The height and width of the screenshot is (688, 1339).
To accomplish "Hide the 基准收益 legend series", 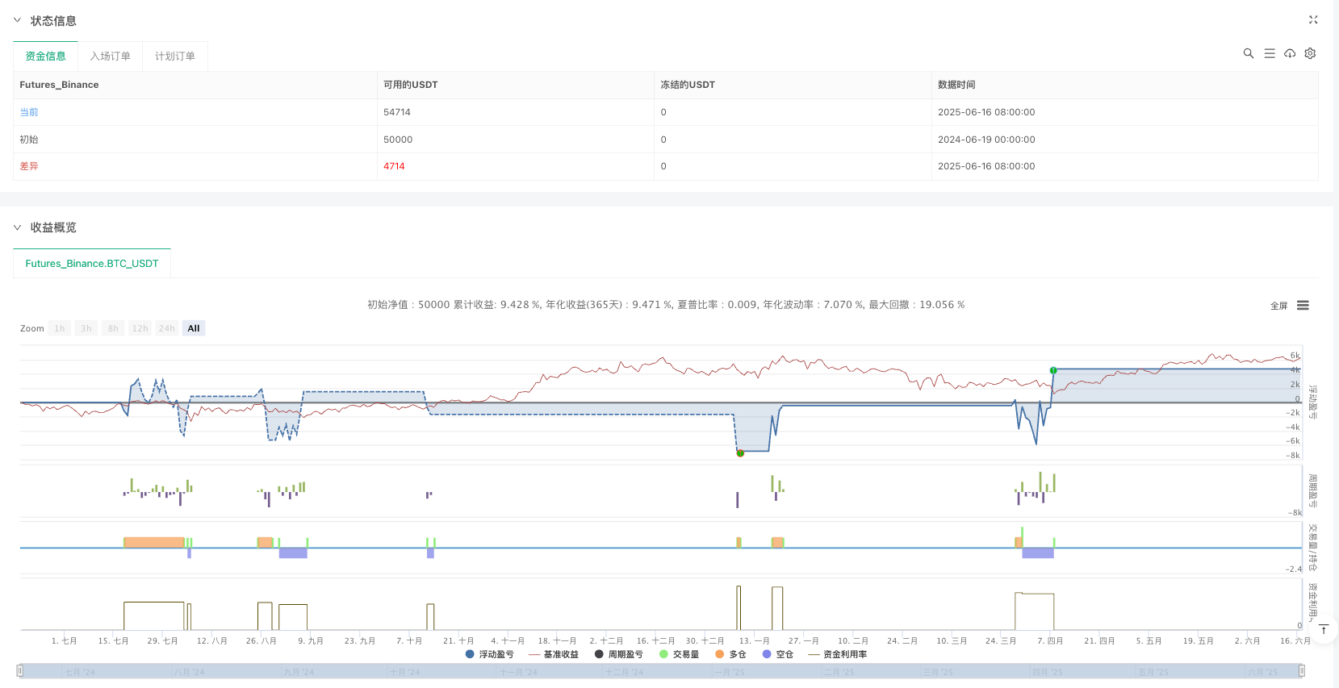I will [554, 654].
